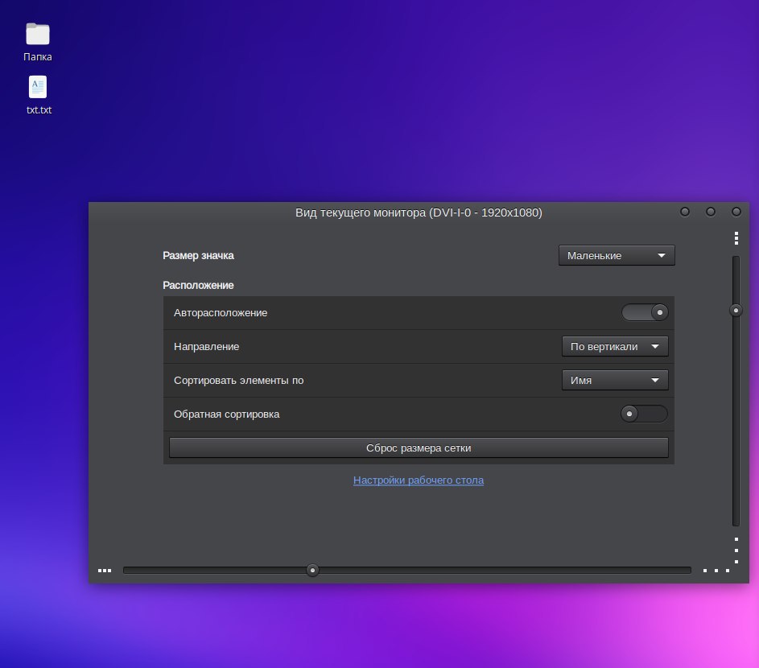Viewport: 759px width, 668px height.
Task: Click the Направление label text
Action: [206, 347]
